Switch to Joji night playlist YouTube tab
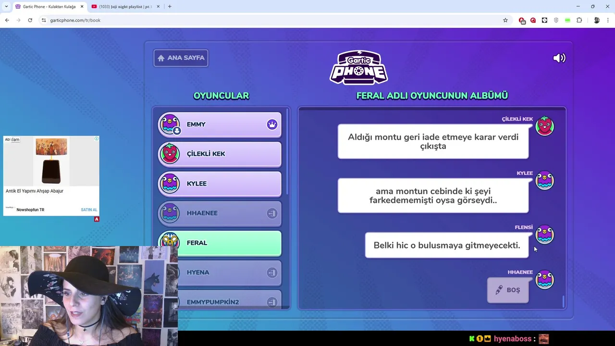The height and width of the screenshot is (346, 615). (x=125, y=7)
